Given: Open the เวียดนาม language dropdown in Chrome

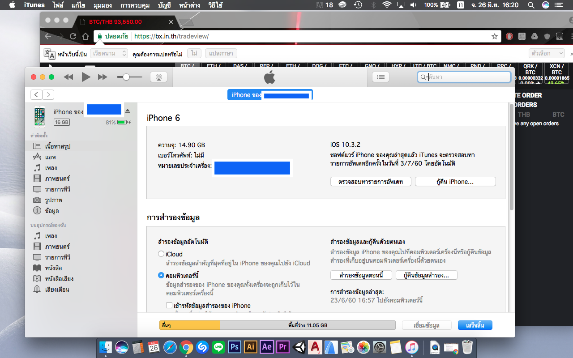Looking at the screenshot, I should click(x=109, y=54).
